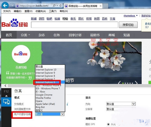This screenshot has height=127, width=151.
Task: Click the search magnifier in address bar
Action: click(54, 6)
